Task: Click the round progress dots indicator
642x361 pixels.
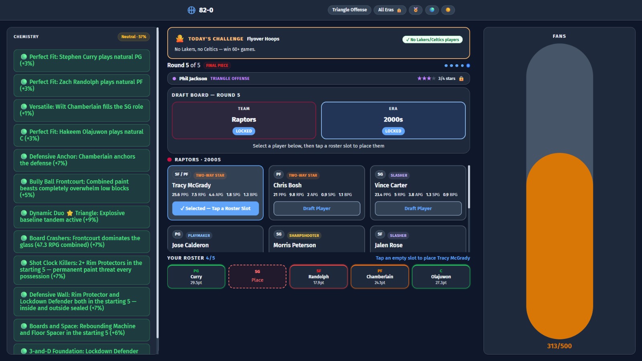Action: coord(457,65)
